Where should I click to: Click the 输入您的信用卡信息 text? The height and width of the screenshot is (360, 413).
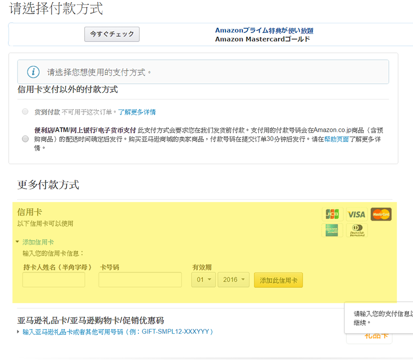(53, 253)
